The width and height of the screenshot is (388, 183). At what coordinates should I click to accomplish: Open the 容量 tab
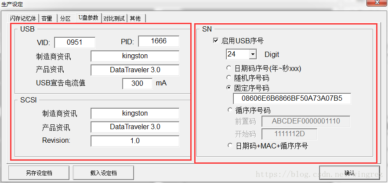click(x=47, y=18)
